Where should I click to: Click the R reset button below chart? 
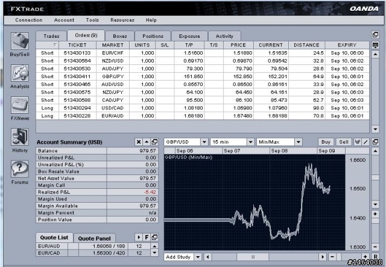click(375, 257)
